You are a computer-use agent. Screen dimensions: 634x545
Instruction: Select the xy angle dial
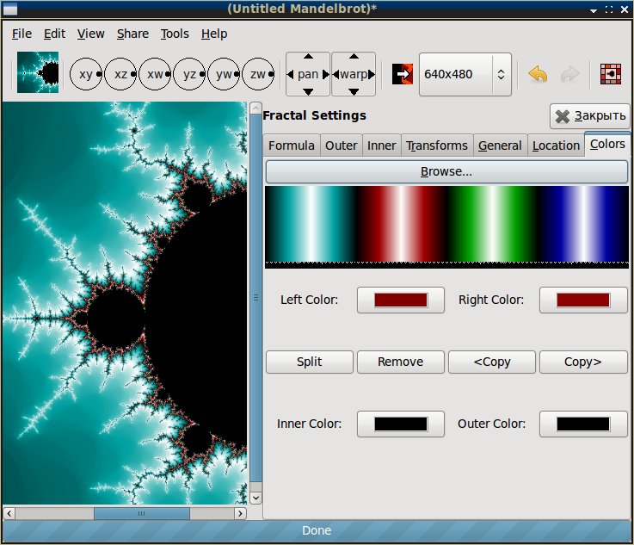coord(86,74)
